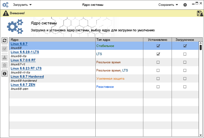The height and width of the screenshot is (138, 204).
Task: Open kernel information with the info icon
Action: (4, 74)
